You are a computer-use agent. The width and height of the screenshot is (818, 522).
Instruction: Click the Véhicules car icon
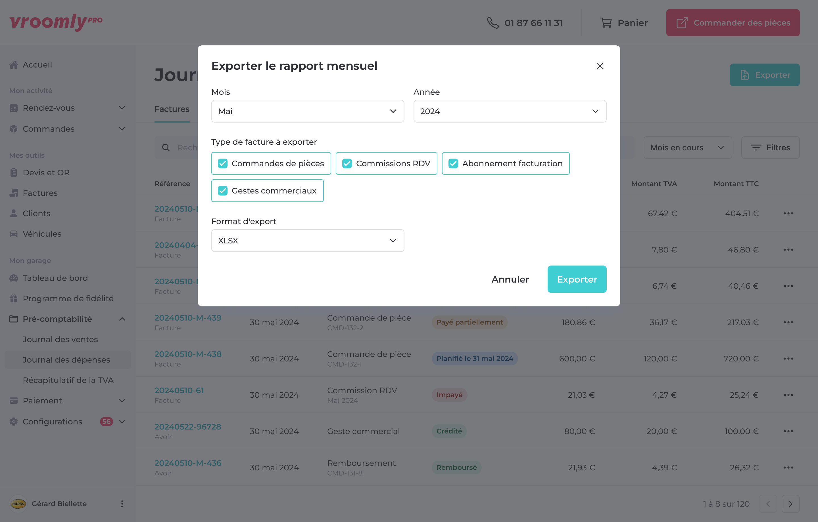coord(14,234)
